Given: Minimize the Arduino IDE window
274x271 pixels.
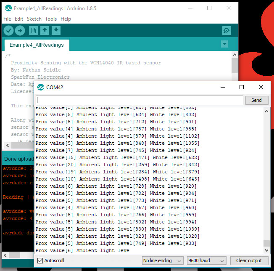Looking at the screenshot, I should pos(190,8).
